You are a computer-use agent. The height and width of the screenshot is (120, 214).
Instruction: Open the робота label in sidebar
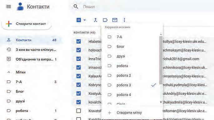coord(31,111)
